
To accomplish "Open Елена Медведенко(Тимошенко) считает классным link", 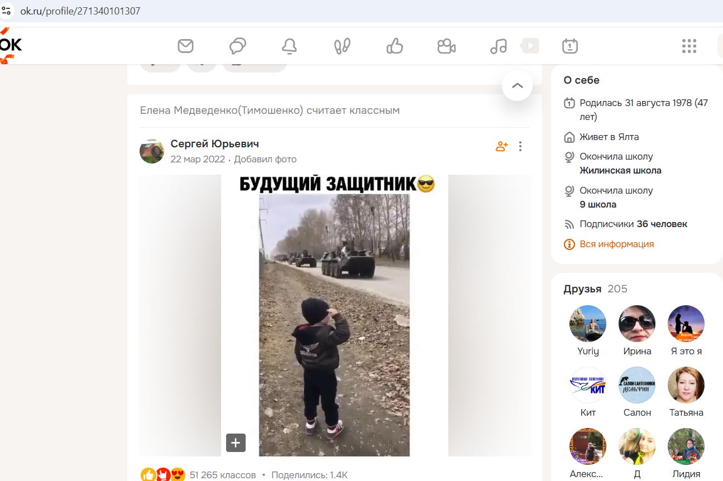I will pos(270,110).
